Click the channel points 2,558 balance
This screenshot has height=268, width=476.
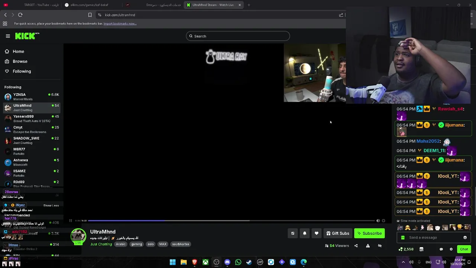coord(406,249)
